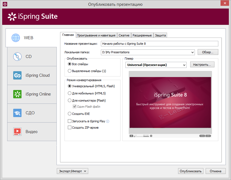Click the Опубликовать button
Image resolution: width=231 pixels, height=180 pixels.
click(191, 171)
